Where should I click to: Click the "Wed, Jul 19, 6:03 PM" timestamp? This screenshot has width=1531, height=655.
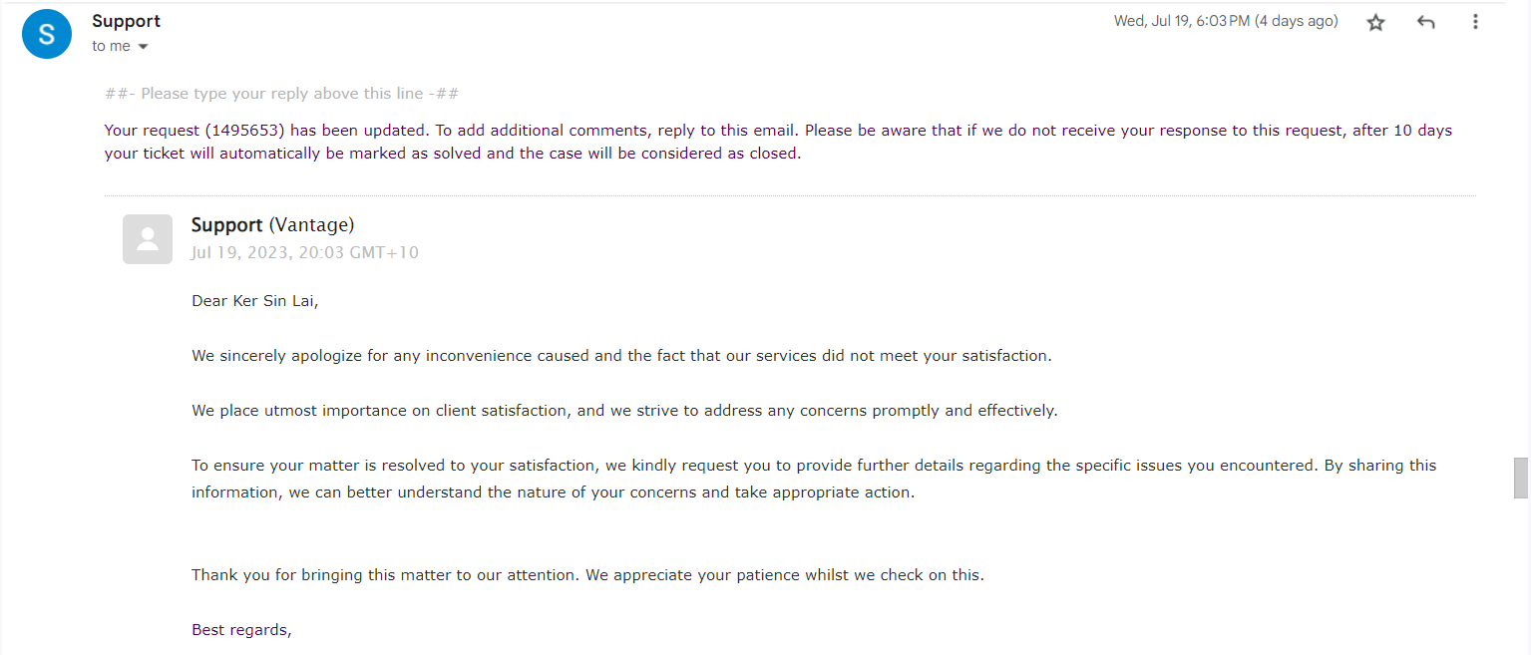1225,21
